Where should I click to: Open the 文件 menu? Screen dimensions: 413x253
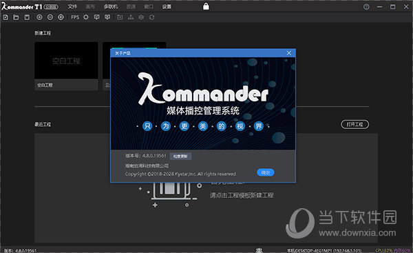coord(72,7)
